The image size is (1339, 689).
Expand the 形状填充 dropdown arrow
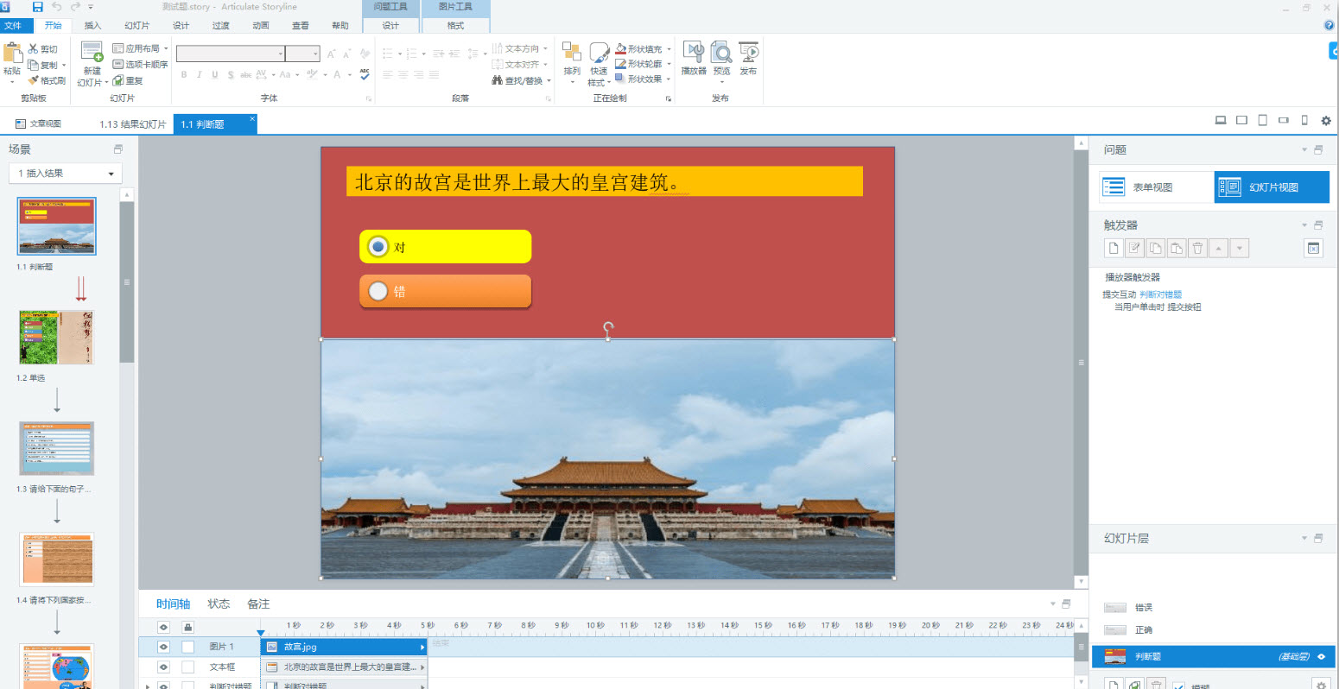point(669,49)
